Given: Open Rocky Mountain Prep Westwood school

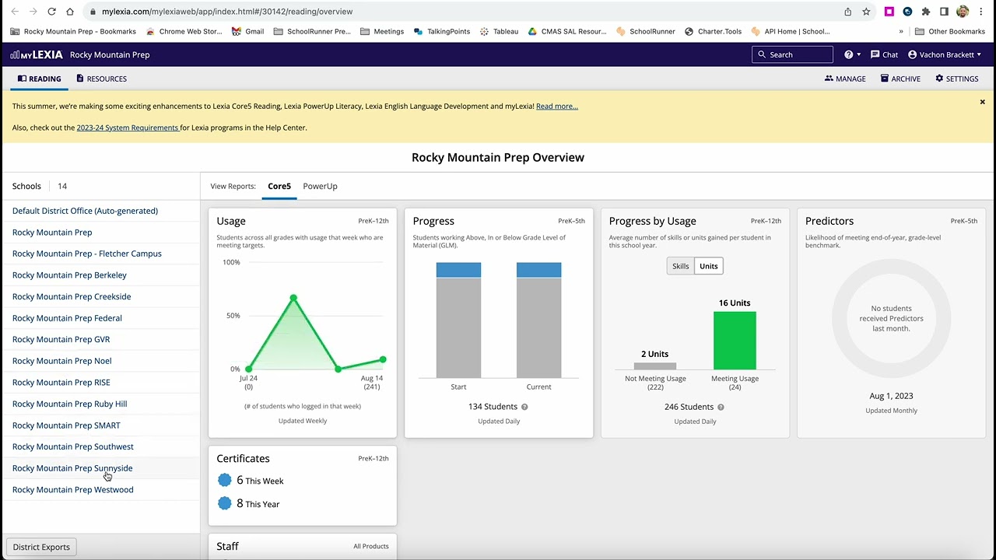Looking at the screenshot, I should [x=73, y=490].
